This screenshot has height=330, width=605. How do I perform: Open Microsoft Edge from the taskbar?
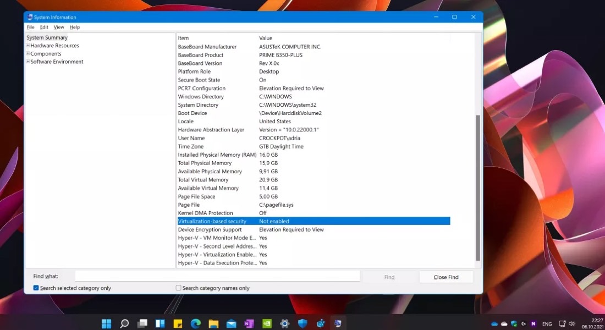tap(195, 324)
